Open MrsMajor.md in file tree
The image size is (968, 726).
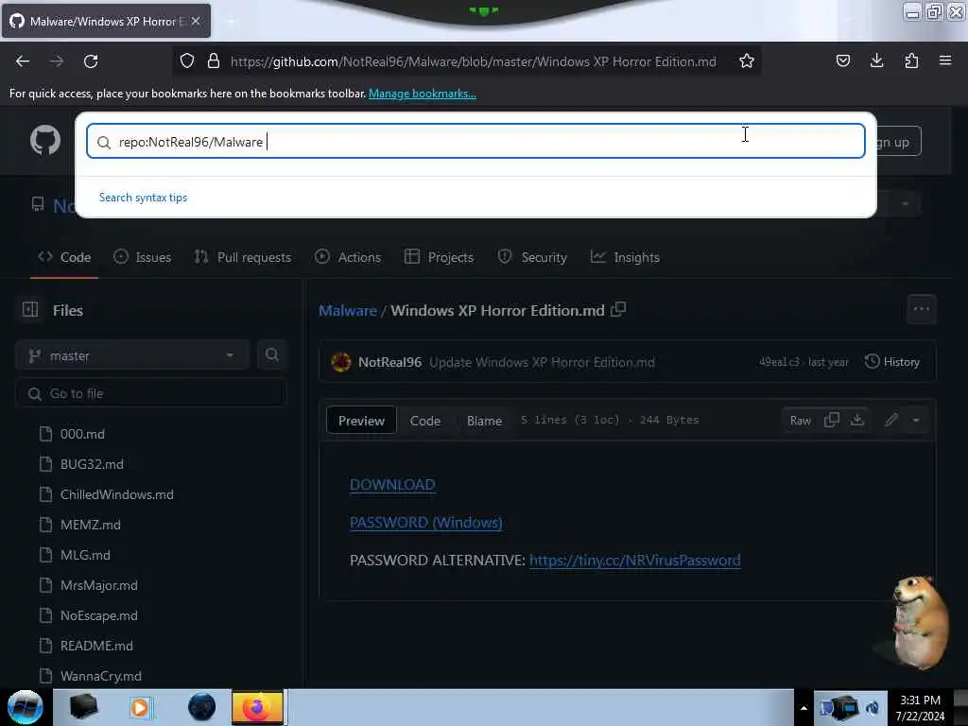98,585
